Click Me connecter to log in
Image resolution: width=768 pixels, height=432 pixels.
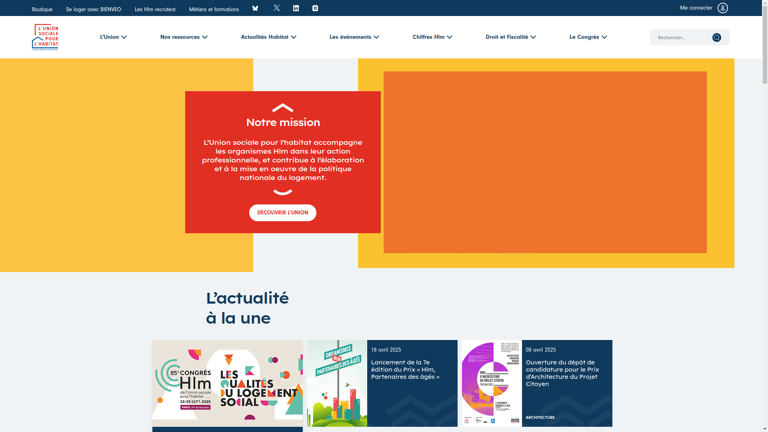click(x=696, y=8)
